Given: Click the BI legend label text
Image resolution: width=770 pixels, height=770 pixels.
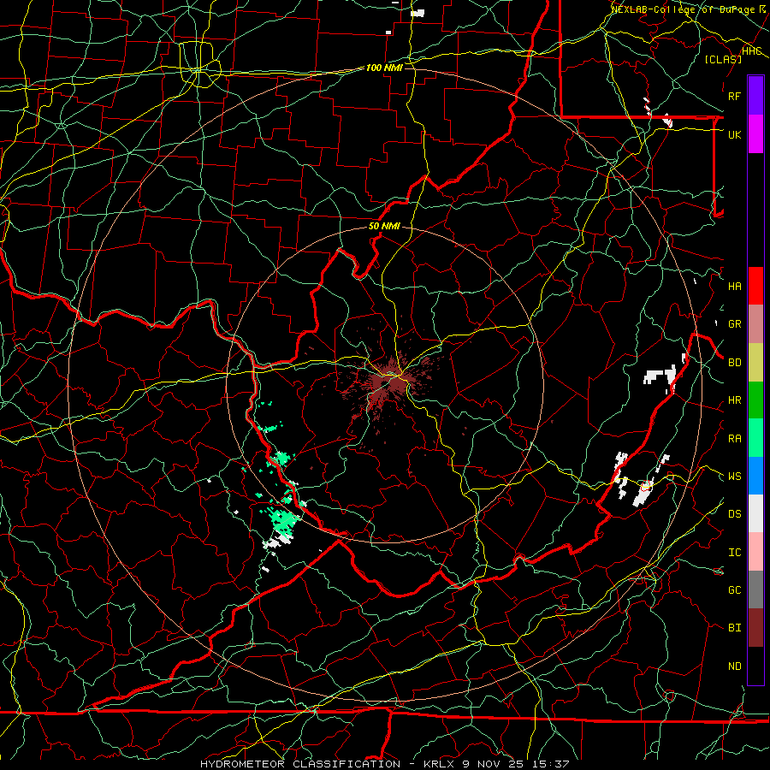Looking at the screenshot, I should (x=735, y=628).
